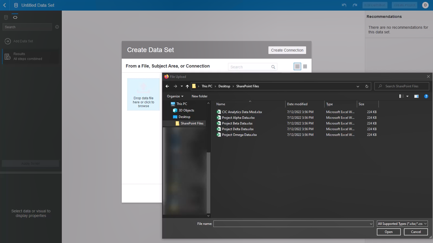Switch to list view in Create Data Set
This screenshot has height=243, width=433.
click(305, 66)
